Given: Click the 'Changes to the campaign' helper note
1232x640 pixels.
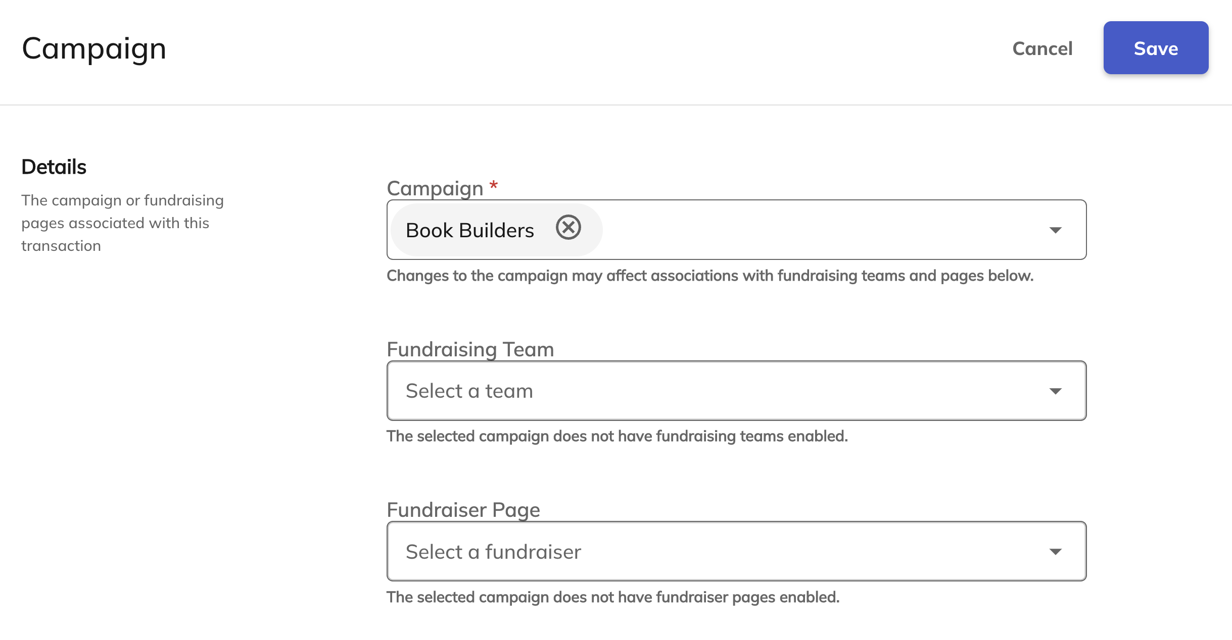Looking at the screenshot, I should (710, 276).
